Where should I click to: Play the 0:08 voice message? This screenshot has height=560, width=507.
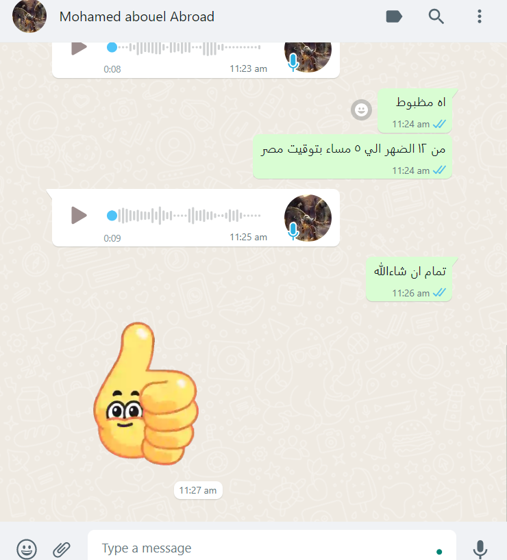[79, 48]
